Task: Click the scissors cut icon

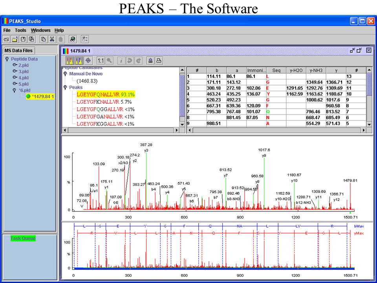Action: point(52,39)
